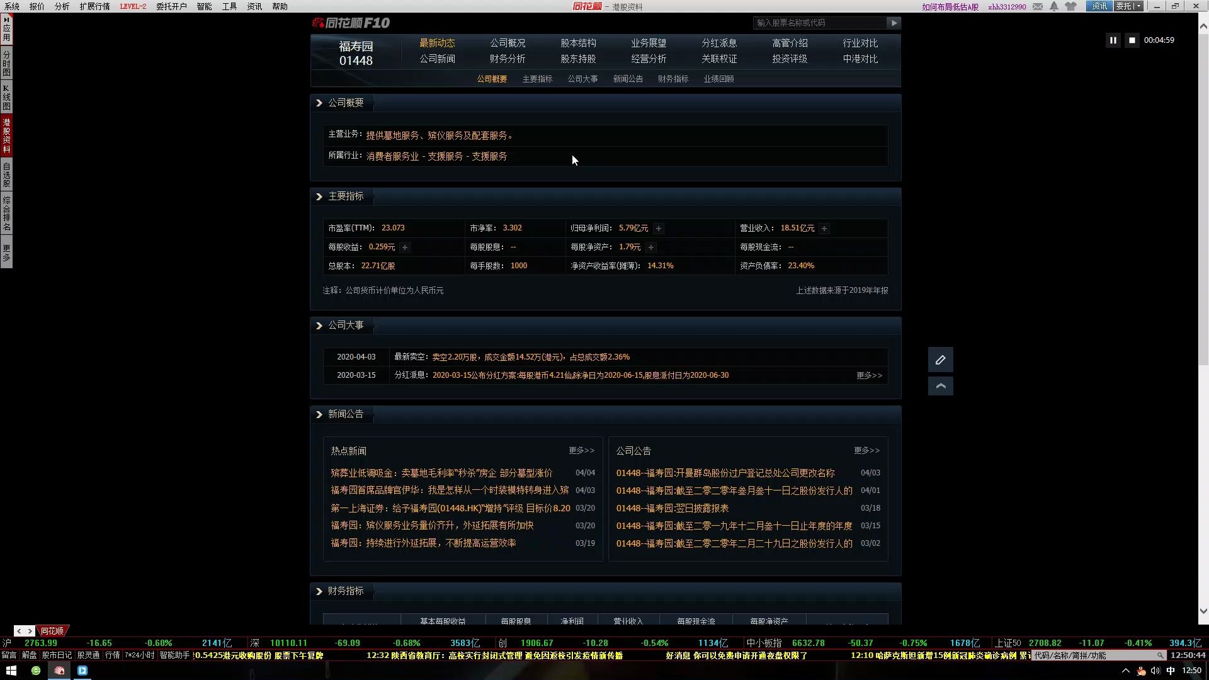
Task: Click 更多>> in 公司大事 section
Action: (869, 376)
